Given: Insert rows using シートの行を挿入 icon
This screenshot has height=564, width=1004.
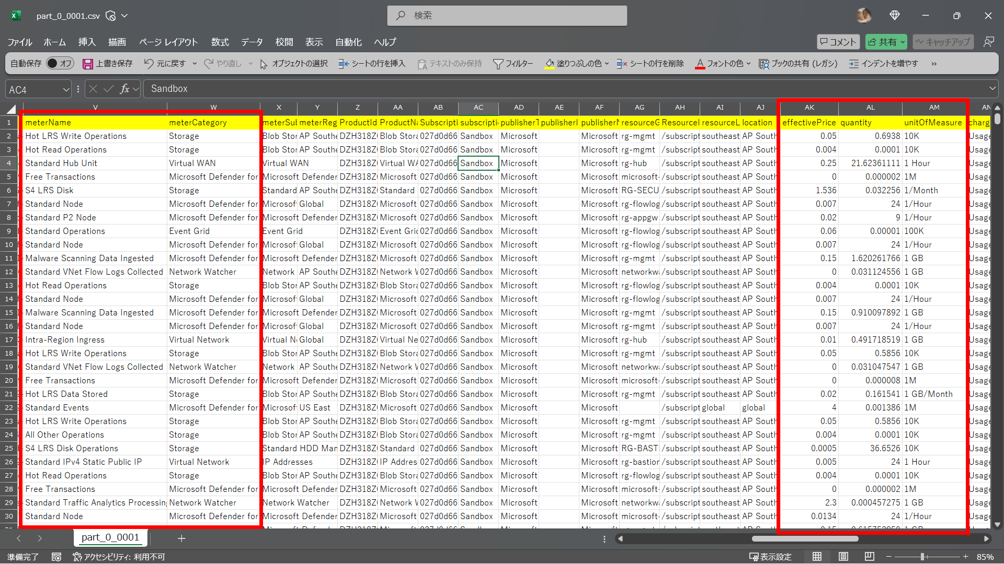Looking at the screenshot, I should (x=344, y=63).
